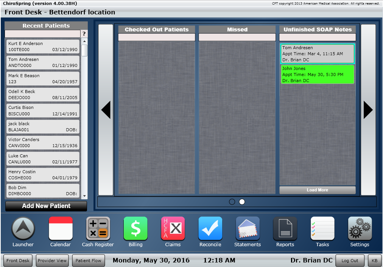This screenshot has width=383, height=267.
Task: Open the Billing dollar icon
Action: (x=135, y=229)
